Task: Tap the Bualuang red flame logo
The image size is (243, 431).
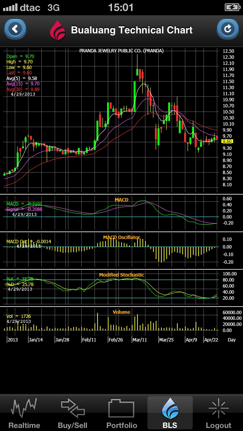Action: (x=57, y=30)
